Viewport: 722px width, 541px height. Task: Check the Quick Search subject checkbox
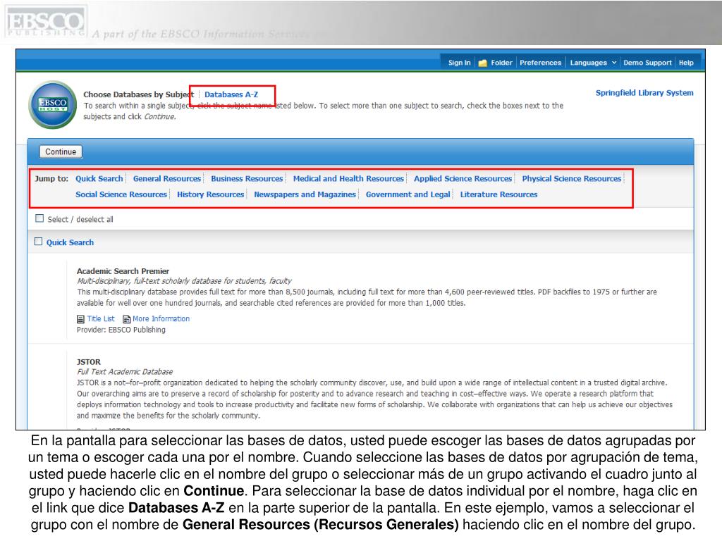(38, 242)
